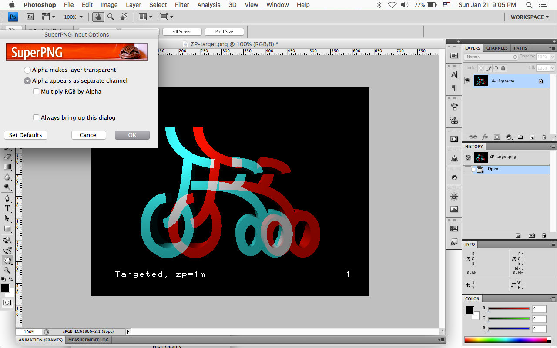The height and width of the screenshot is (348, 557).
Task: Open the Color panel options menu
Action: pyautogui.click(x=552, y=298)
